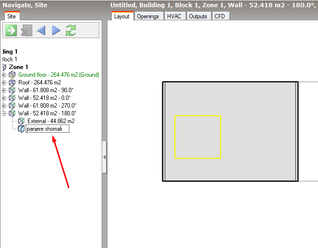This screenshot has height=248, width=318.
Task: Click the greyed-out delete list toolbar icon
Action: [x=26, y=30]
